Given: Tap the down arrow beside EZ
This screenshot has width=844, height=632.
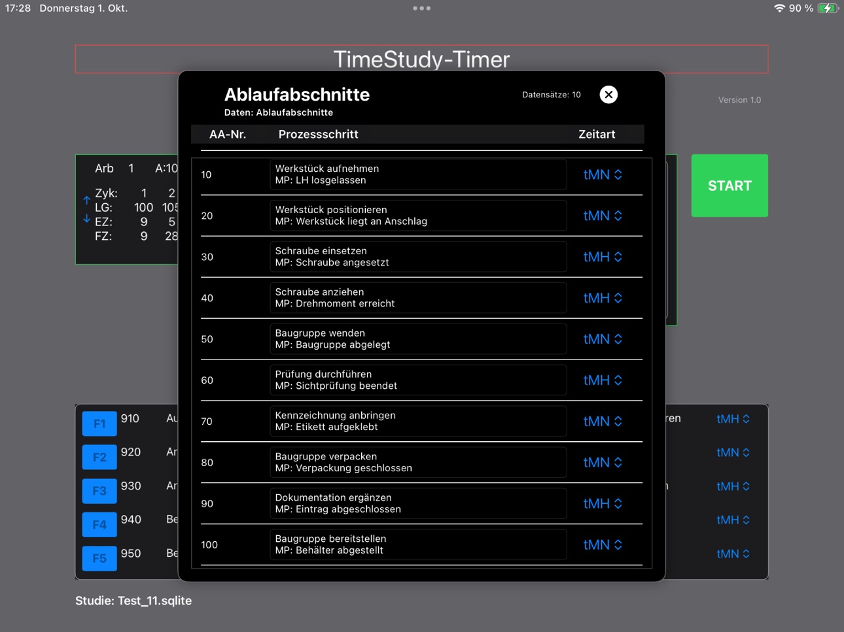Looking at the screenshot, I should tap(86, 219).
